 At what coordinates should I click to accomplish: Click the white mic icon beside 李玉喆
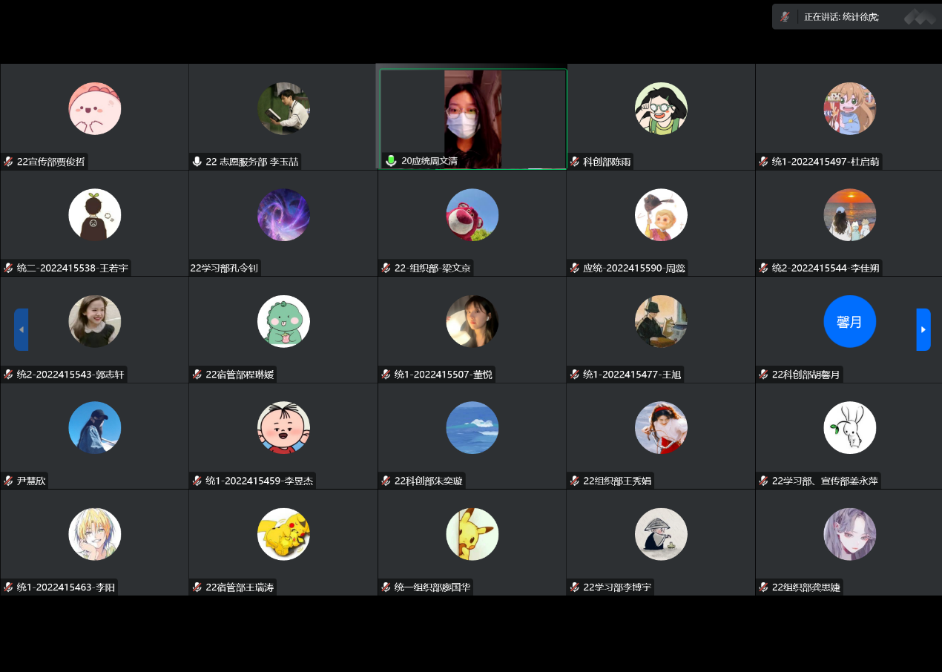coord(197,162)
